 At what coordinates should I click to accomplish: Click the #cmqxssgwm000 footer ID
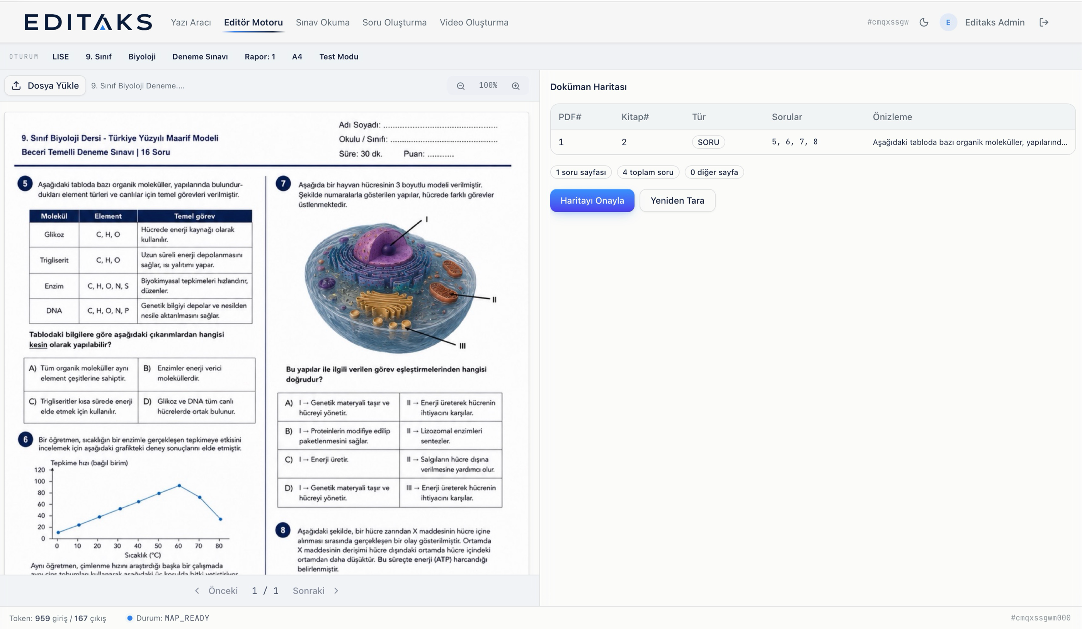click(x=1040, y=618)
